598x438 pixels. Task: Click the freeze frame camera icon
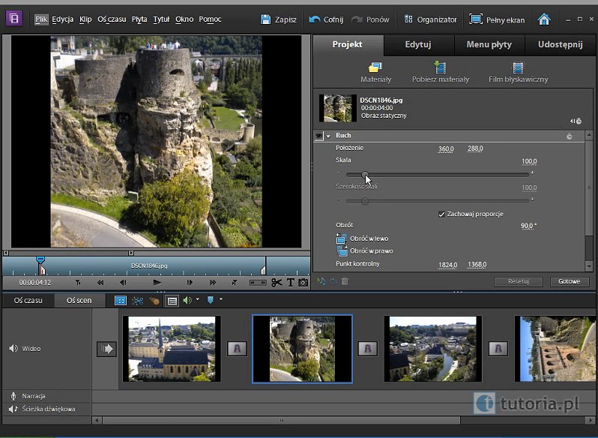(x=303, y=283)
